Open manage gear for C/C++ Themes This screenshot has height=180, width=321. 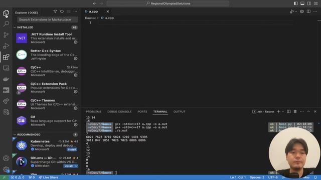pyautogui.click(x=76, y=108)
